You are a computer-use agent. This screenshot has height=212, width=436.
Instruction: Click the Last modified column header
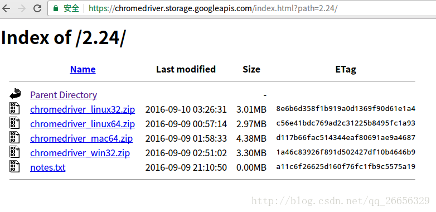click(186, 69)
